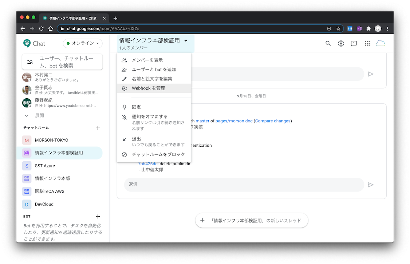The image size is (410, 264).
Task: Open the オンライン status dropdown
Action: coord(83,43)
